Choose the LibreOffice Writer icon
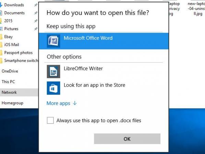This screenshot has height=154, width=205. tap(53, 72)
